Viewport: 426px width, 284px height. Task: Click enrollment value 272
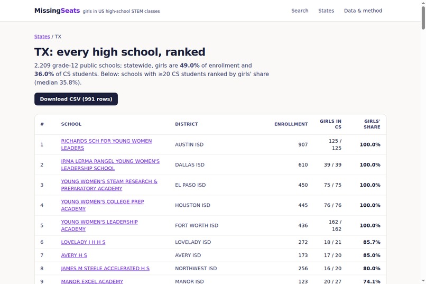(x=303, y=242)
